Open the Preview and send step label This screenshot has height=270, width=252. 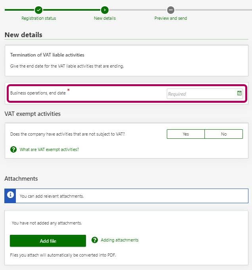pos(170,18)
